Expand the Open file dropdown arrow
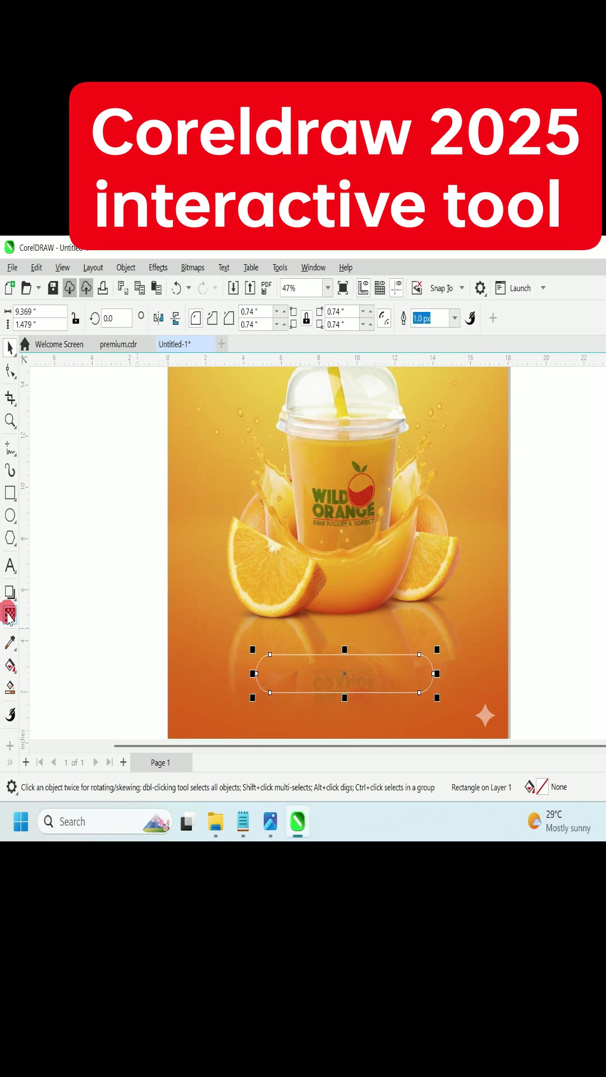 point(39,288)
